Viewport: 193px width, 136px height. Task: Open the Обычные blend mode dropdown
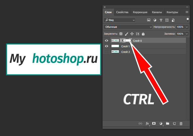[128, 27]
